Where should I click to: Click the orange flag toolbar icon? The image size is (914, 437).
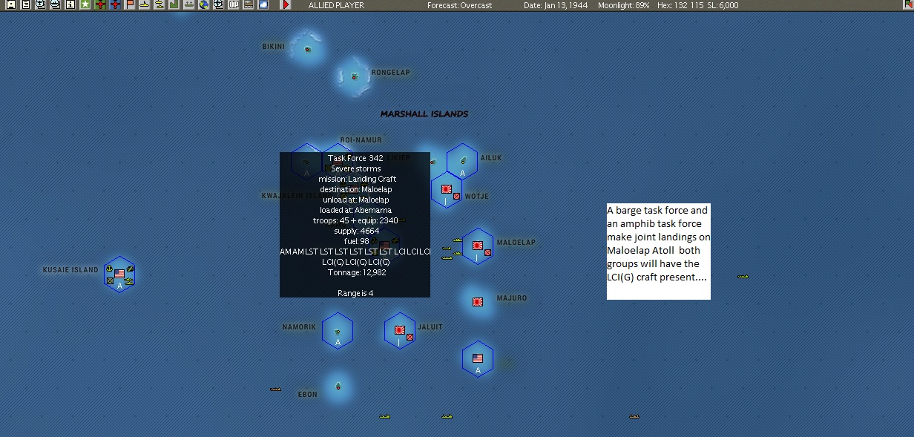[x=130, y=4]
